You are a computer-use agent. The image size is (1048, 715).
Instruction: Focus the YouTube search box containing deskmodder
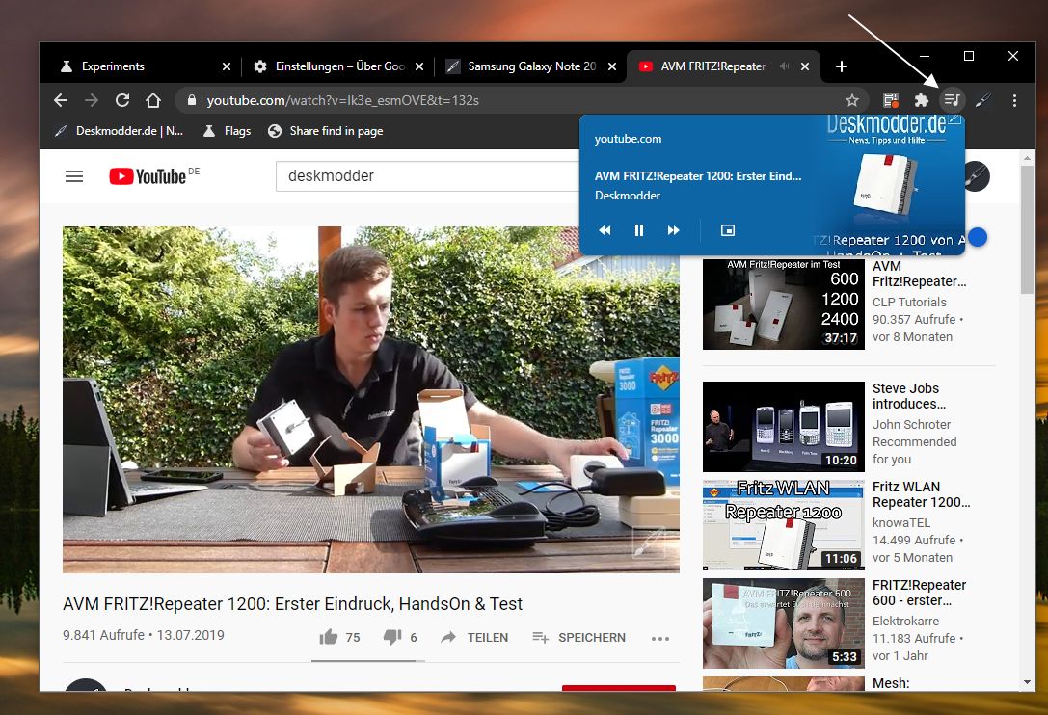point(428,175)
